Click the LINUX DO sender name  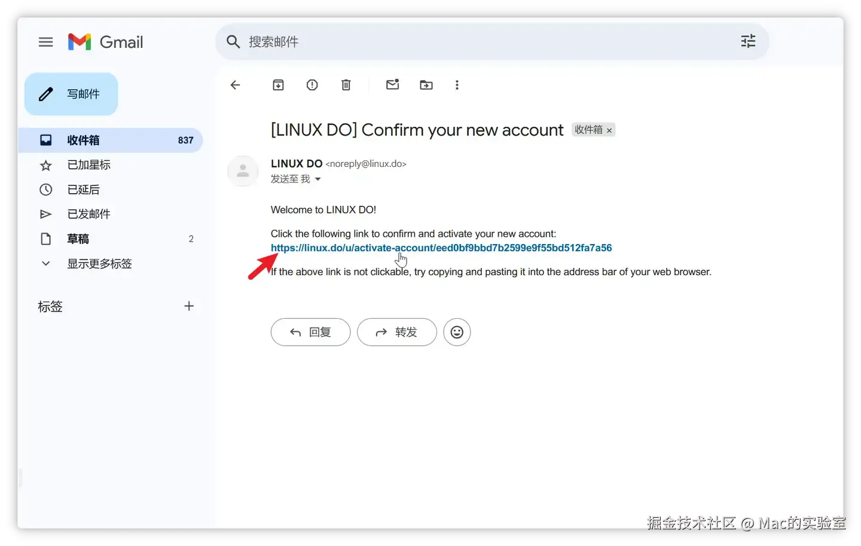tap(297, 163)
